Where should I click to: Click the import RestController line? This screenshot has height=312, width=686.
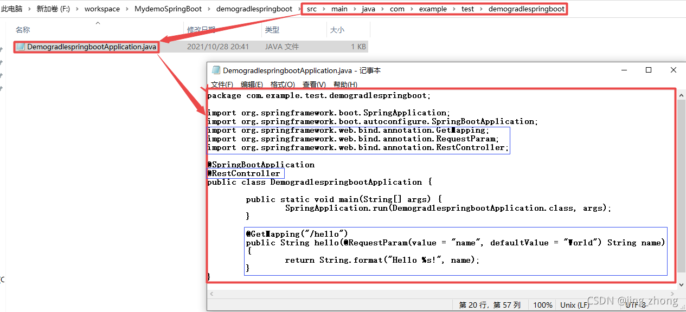357,147
